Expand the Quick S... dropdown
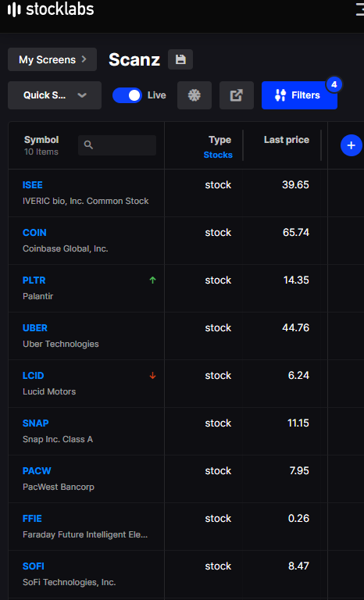The image size is (364, 600). [x=55, y=95]
